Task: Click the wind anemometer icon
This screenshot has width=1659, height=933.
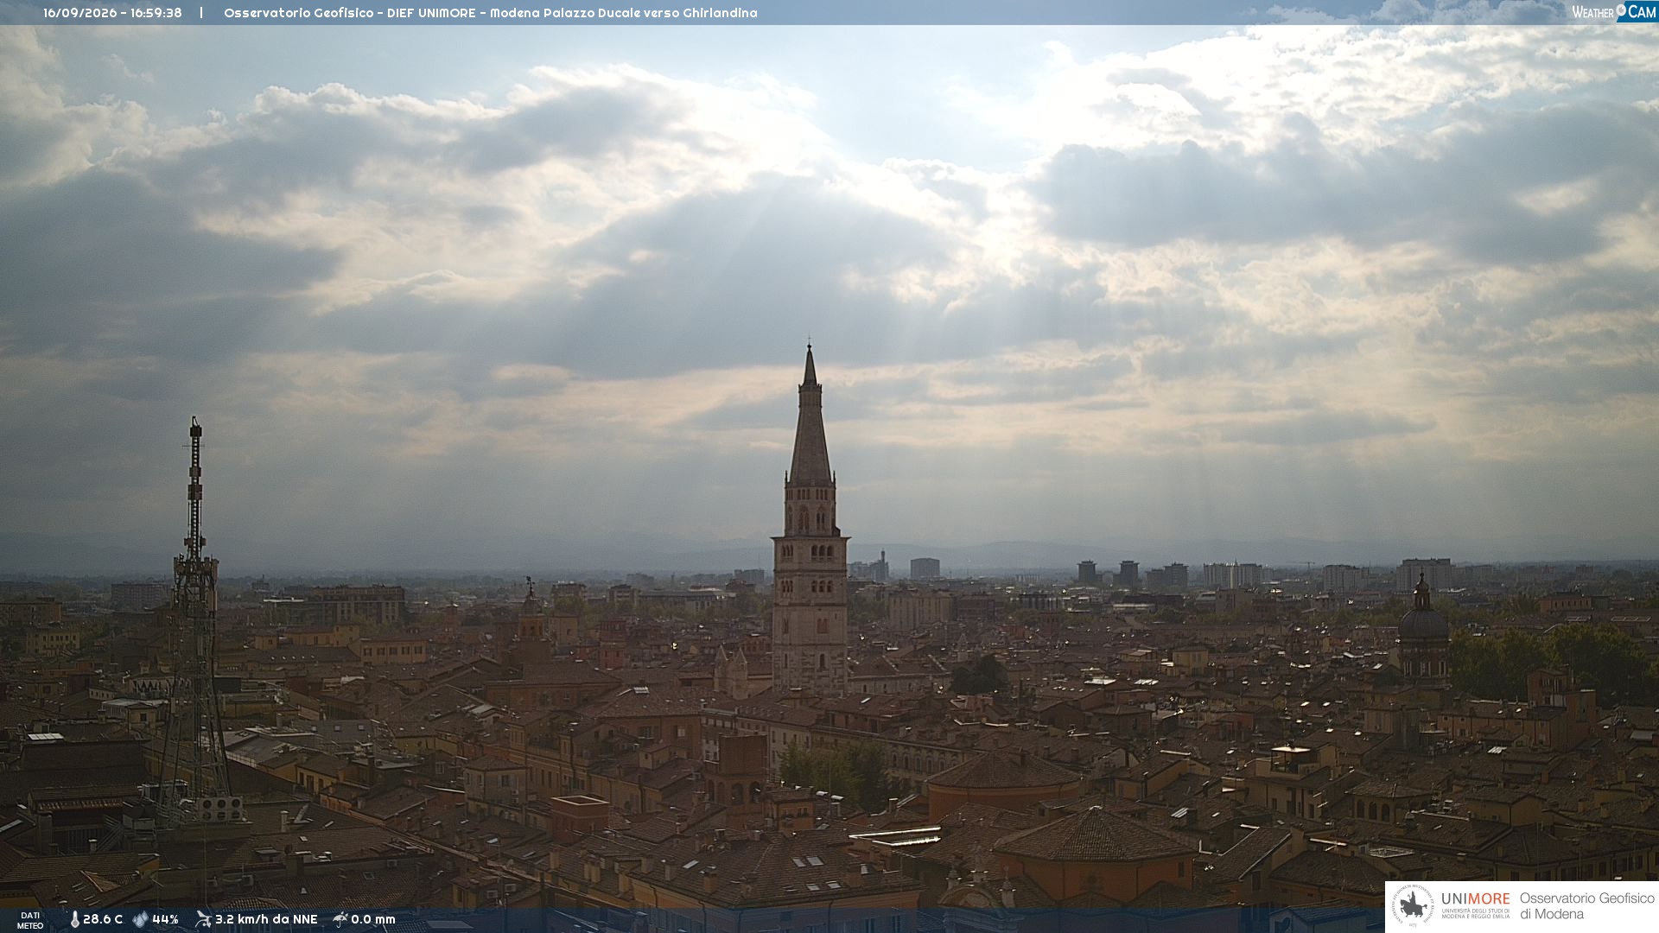Action: pyautogui.click(x=203, y=919)
